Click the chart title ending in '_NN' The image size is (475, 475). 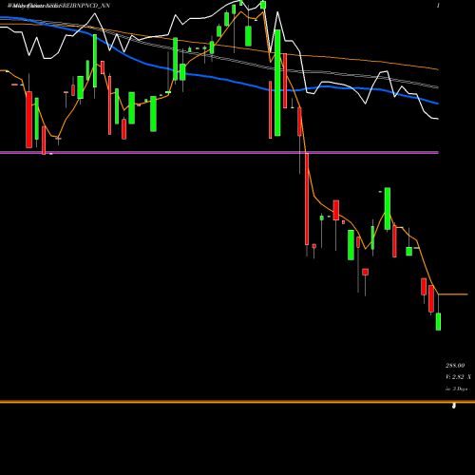click(x=59, y=6)
